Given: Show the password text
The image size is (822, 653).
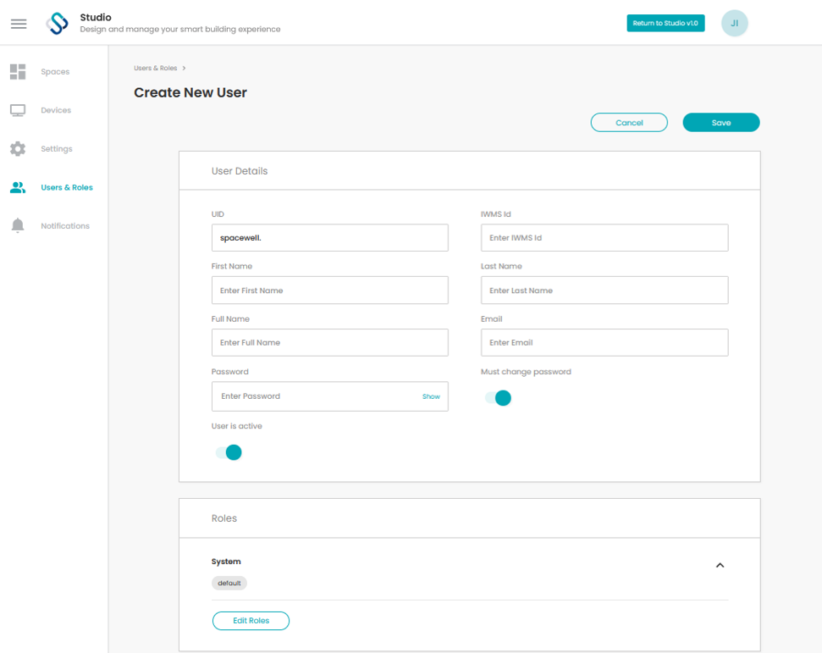Looking at the screenshot, I should 431,396.
